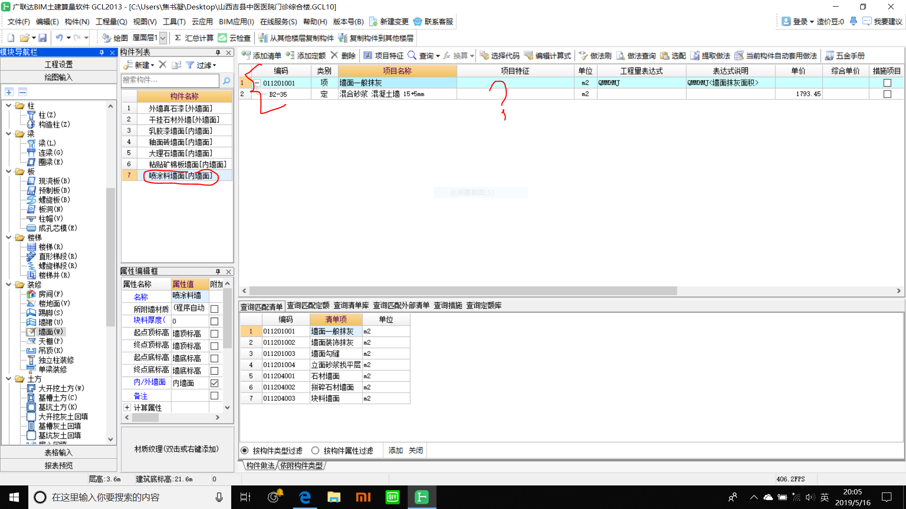Screen dimensions: 906x509
Task: Open 做法查询 lookup tool
Action: [636, 56]
